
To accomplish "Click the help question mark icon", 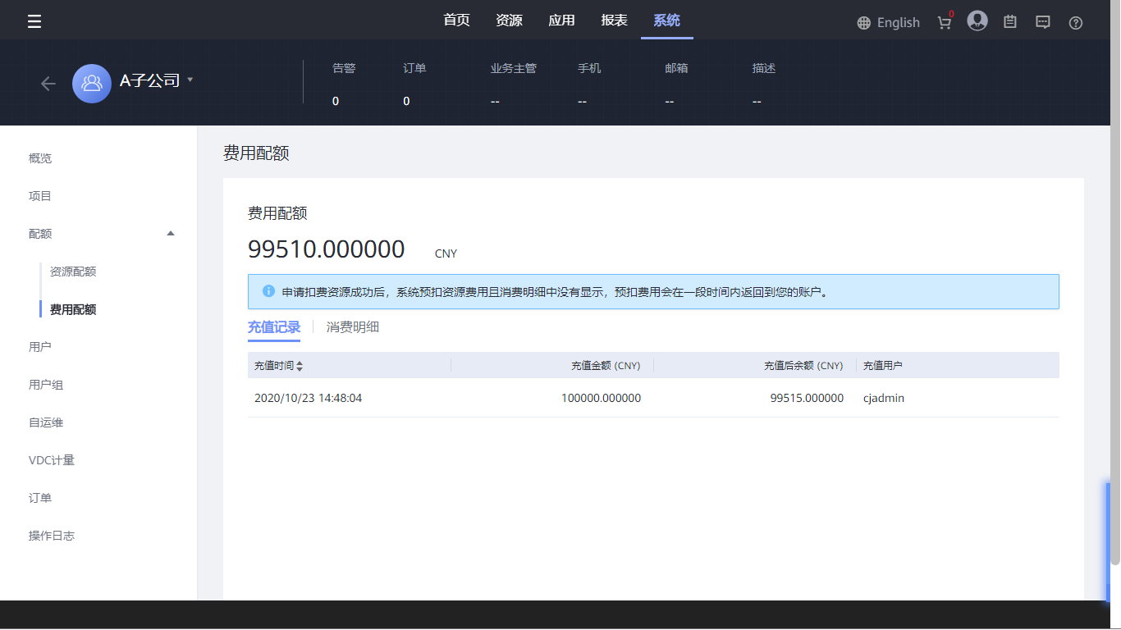I will [x=1076, y=23].
